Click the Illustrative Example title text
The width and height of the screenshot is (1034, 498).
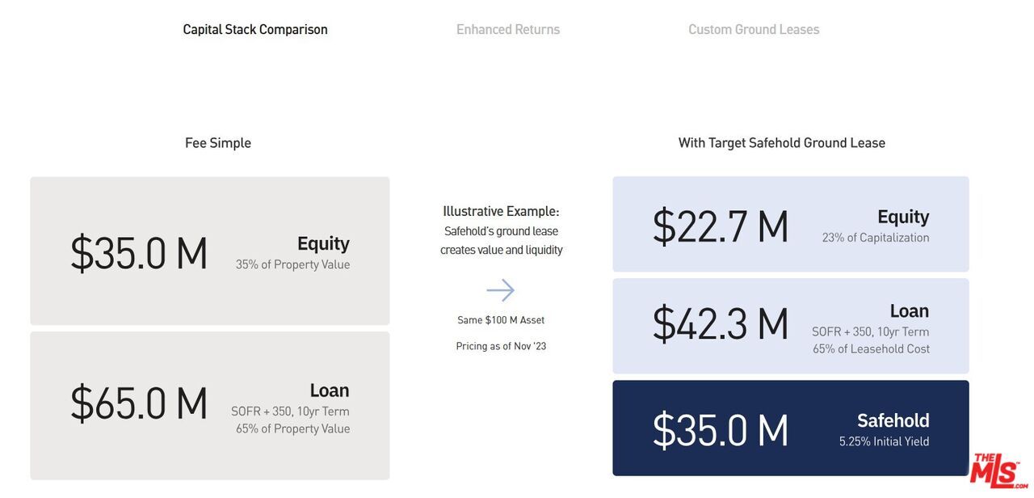501,212
